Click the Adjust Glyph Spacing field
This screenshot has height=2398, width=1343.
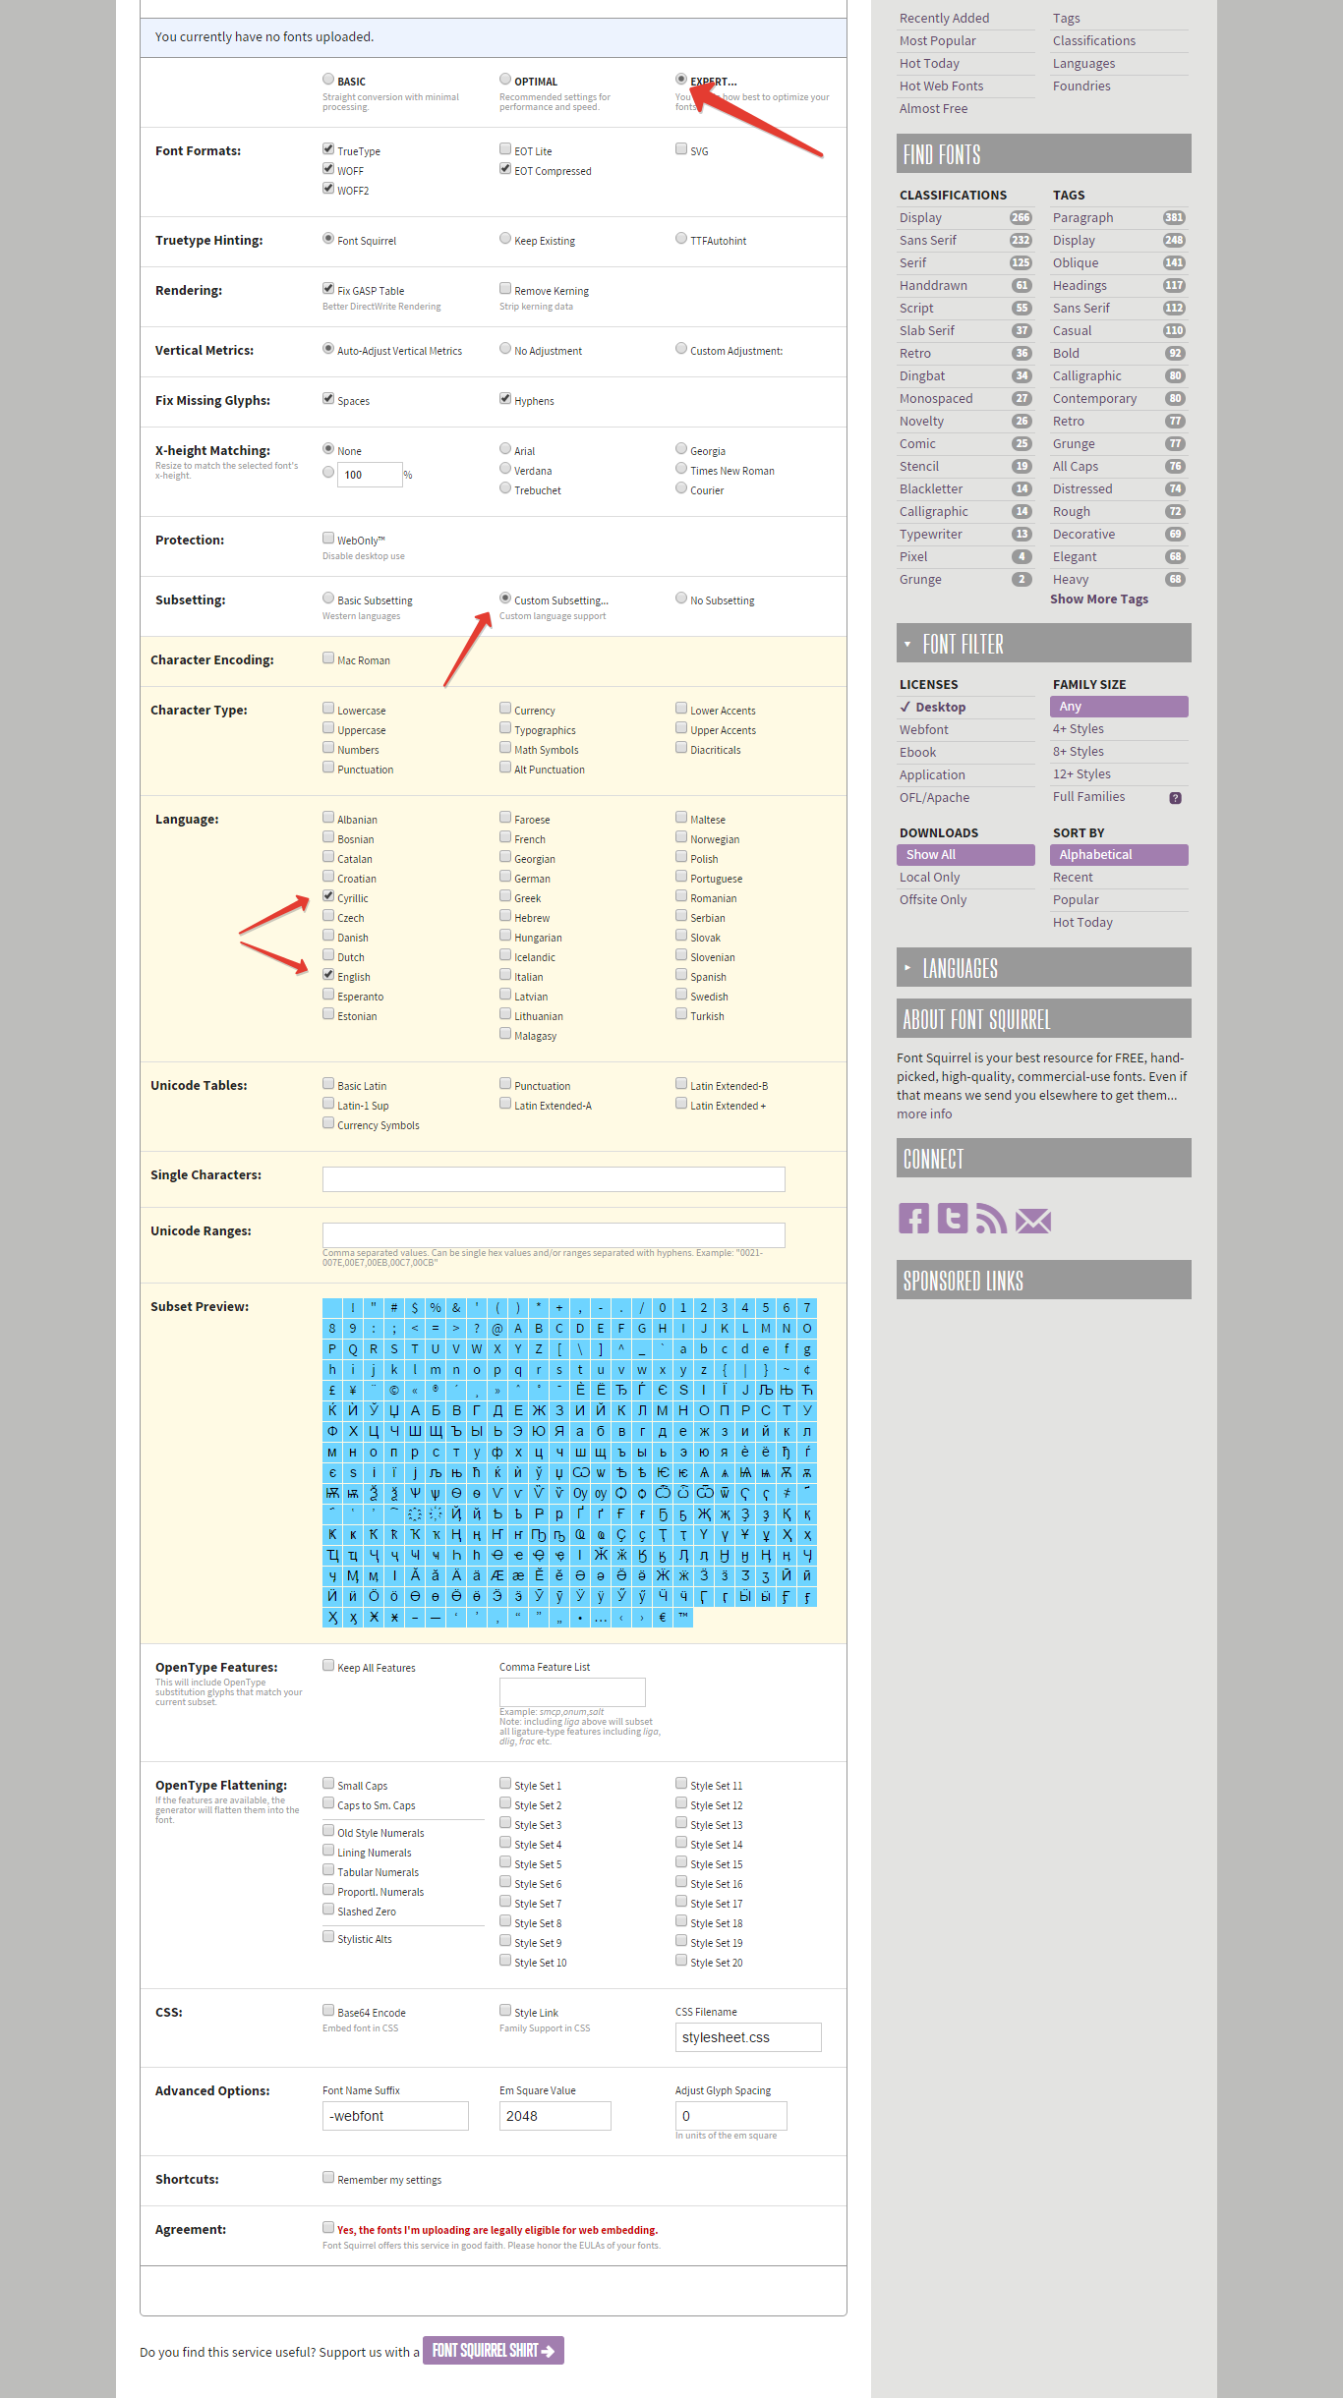coord(731,2116)
